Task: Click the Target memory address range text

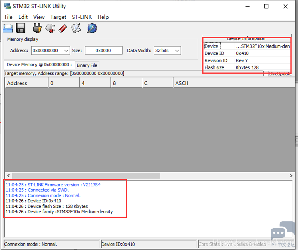Action: (x=64, y=73)
